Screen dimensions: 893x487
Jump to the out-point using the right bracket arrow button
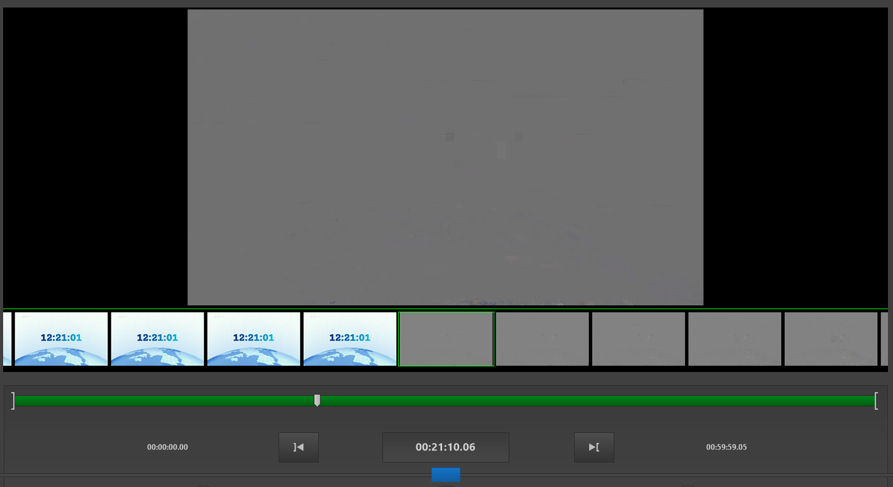click(x=594, y=447)
